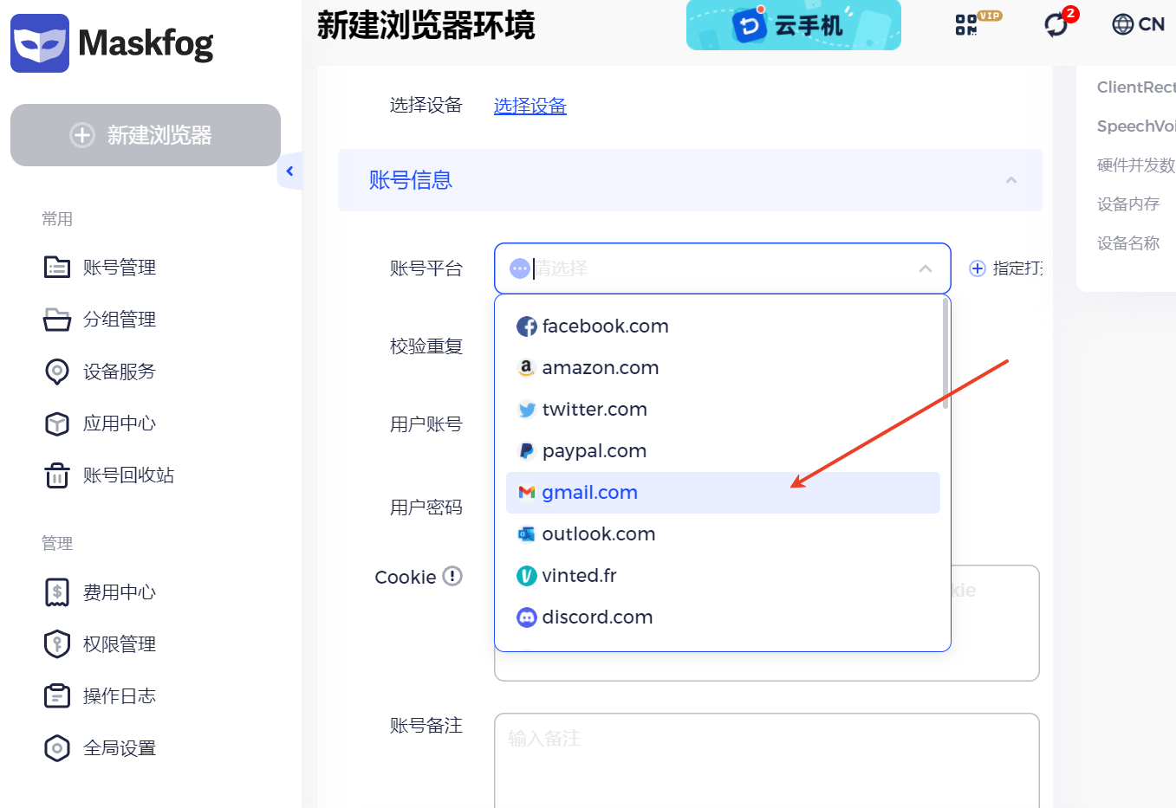Choose paypal.com as account platform
This screenshot has width=1176, height=808.
[x=594, y=450]
